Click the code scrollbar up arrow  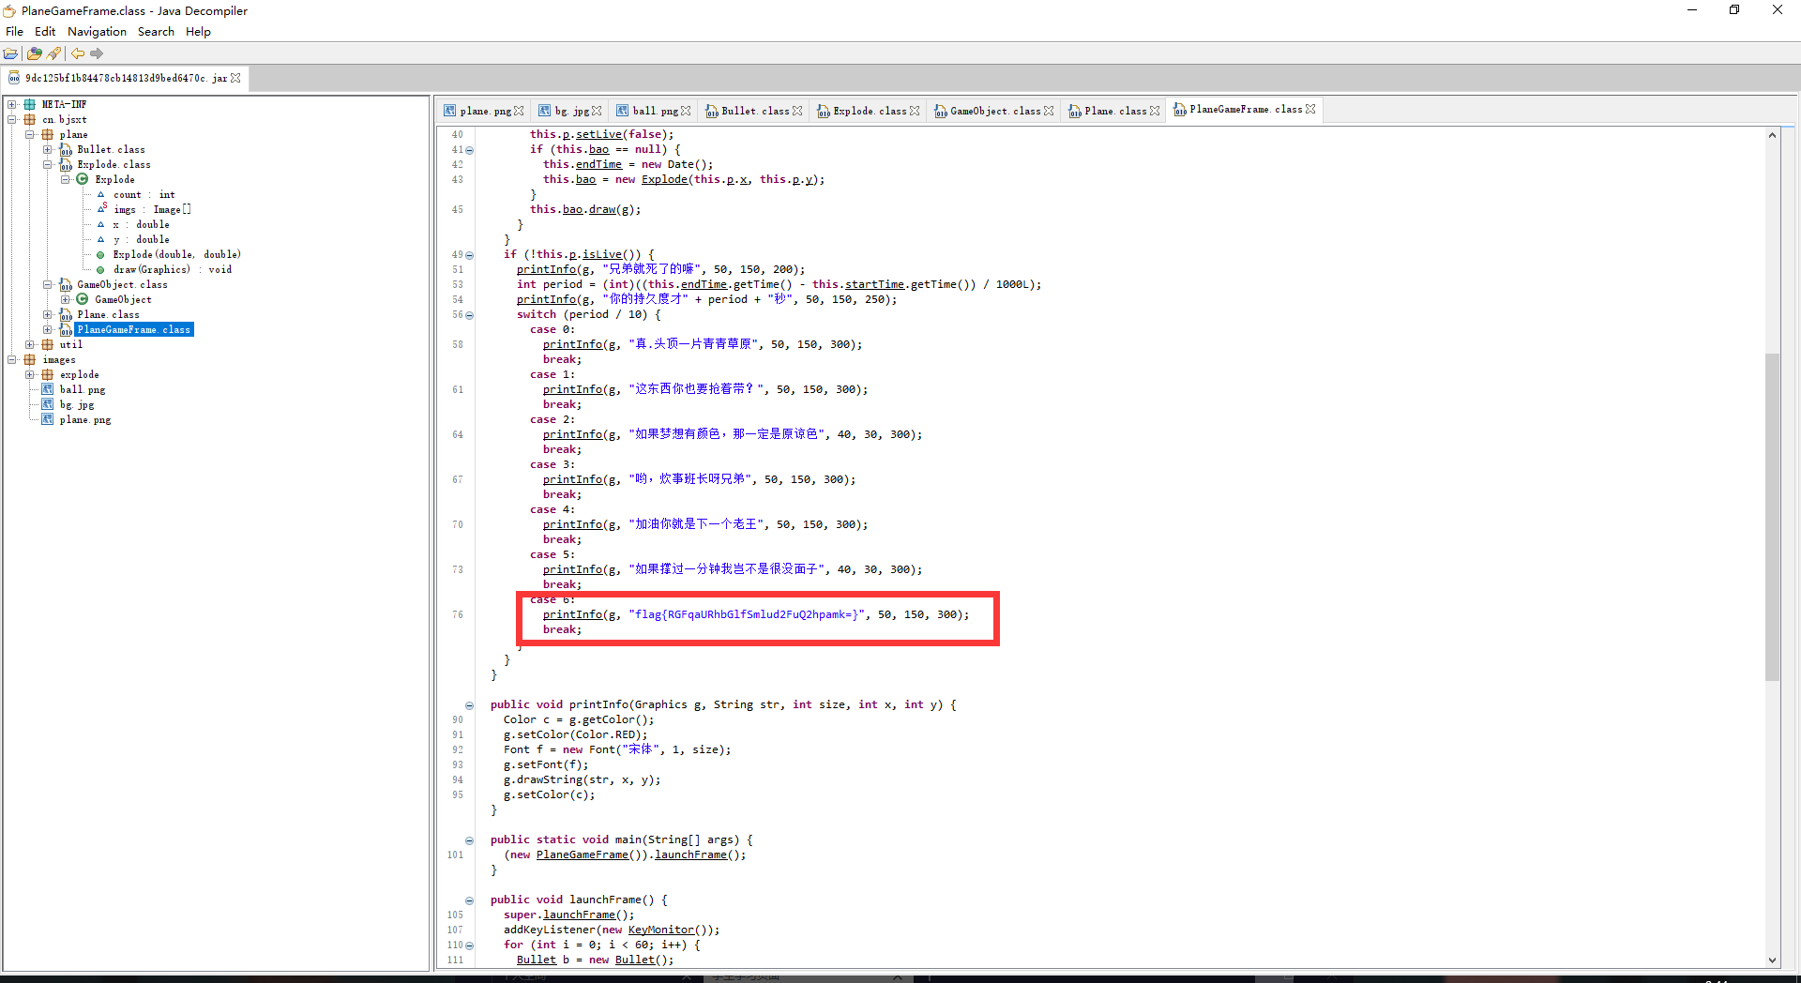tap(1772, 135)
